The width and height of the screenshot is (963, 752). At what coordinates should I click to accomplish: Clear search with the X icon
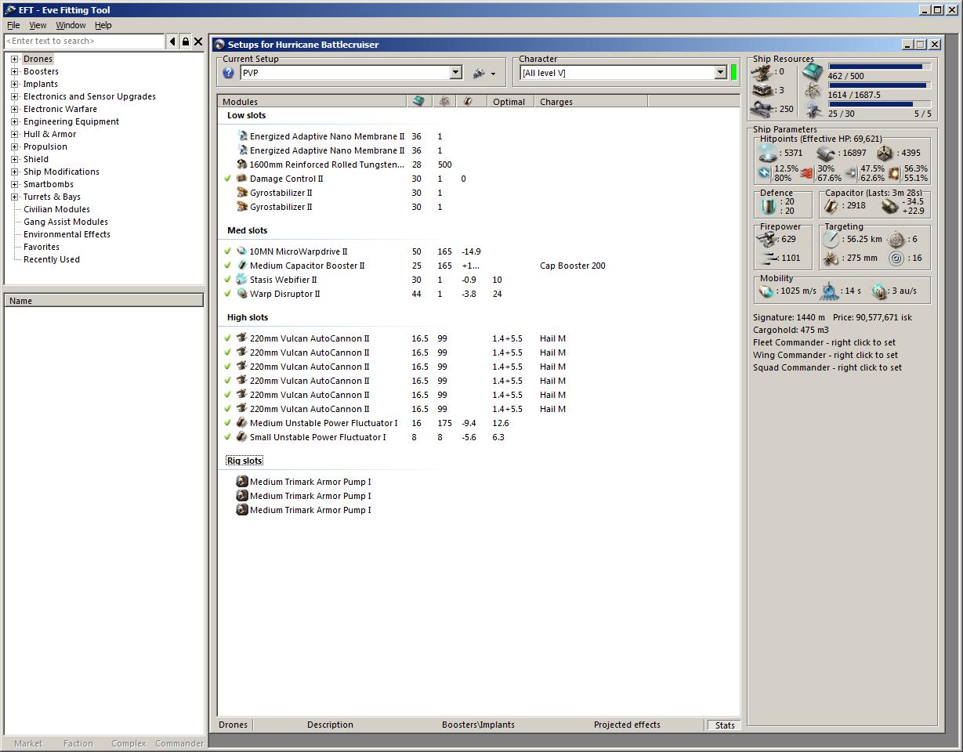pyautogui.click(x=198, y=42)
